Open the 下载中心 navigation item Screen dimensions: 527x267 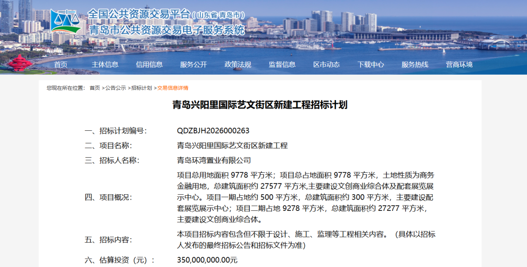coord(370,64)
